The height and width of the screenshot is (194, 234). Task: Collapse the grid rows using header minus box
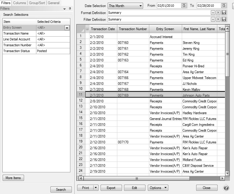click(x=87, y=29)
